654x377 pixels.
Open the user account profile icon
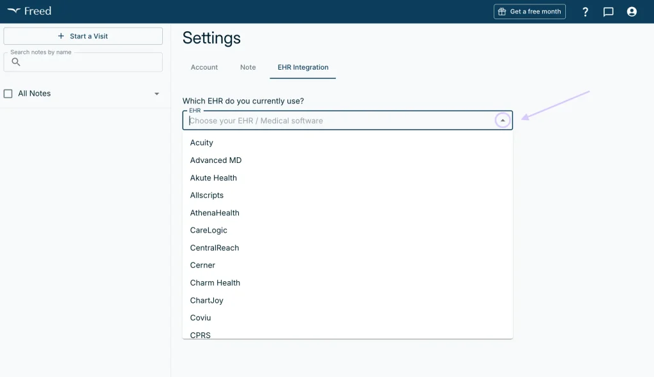pyautogui.click(x=632, y=12)
